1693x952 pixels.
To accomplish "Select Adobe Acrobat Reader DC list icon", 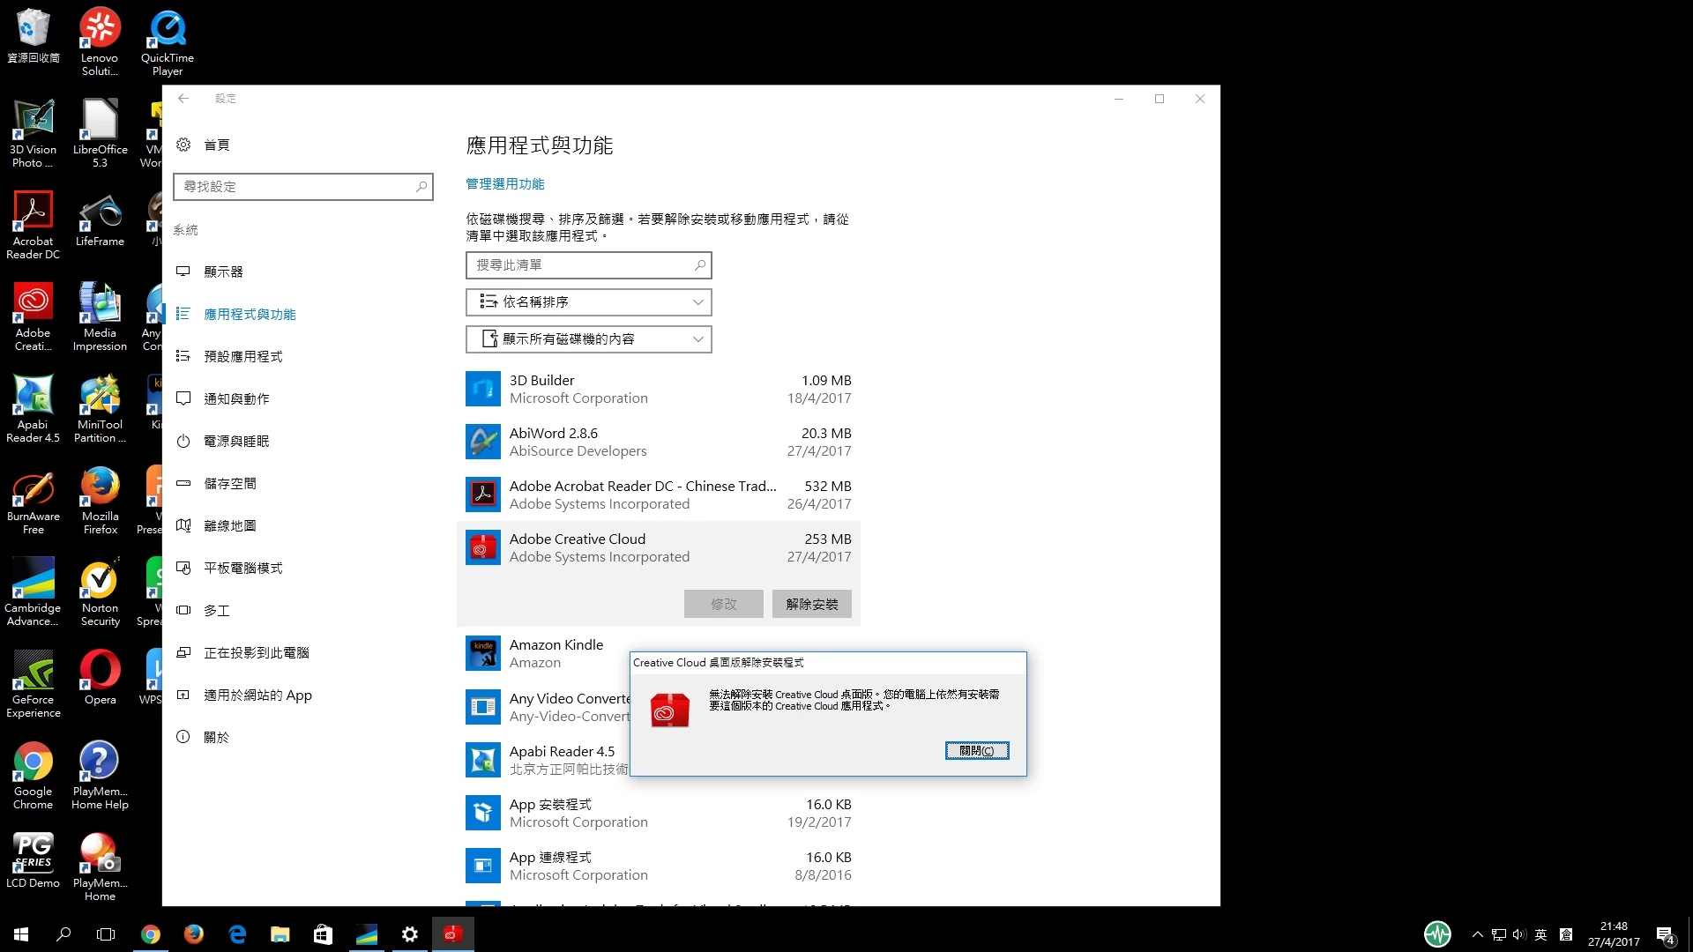I will click(x=482, y=495).
